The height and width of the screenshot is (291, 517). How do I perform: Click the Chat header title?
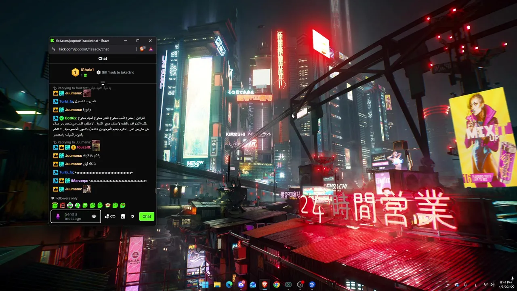pos(103,59)
